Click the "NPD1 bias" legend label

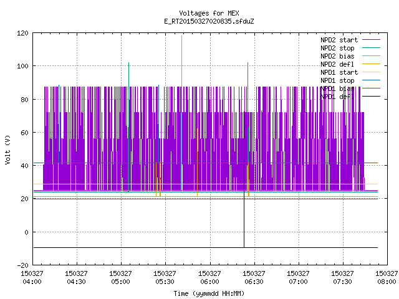click(x=337, y=88)
